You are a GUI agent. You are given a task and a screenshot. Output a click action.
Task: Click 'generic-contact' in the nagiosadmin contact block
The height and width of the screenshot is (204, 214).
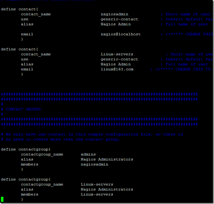pos(119,19)
